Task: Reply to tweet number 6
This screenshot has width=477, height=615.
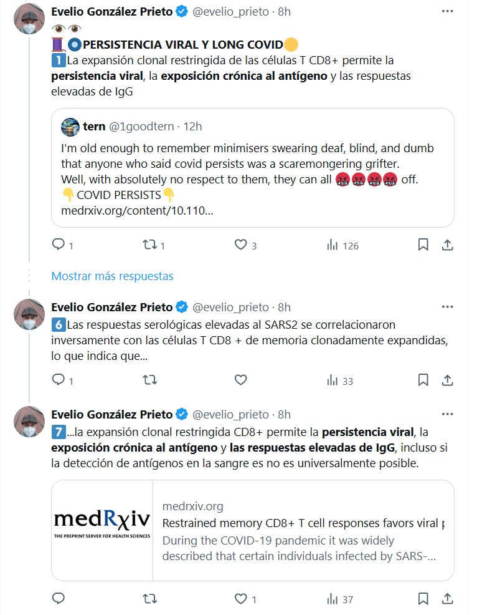Action: [59, 380]
